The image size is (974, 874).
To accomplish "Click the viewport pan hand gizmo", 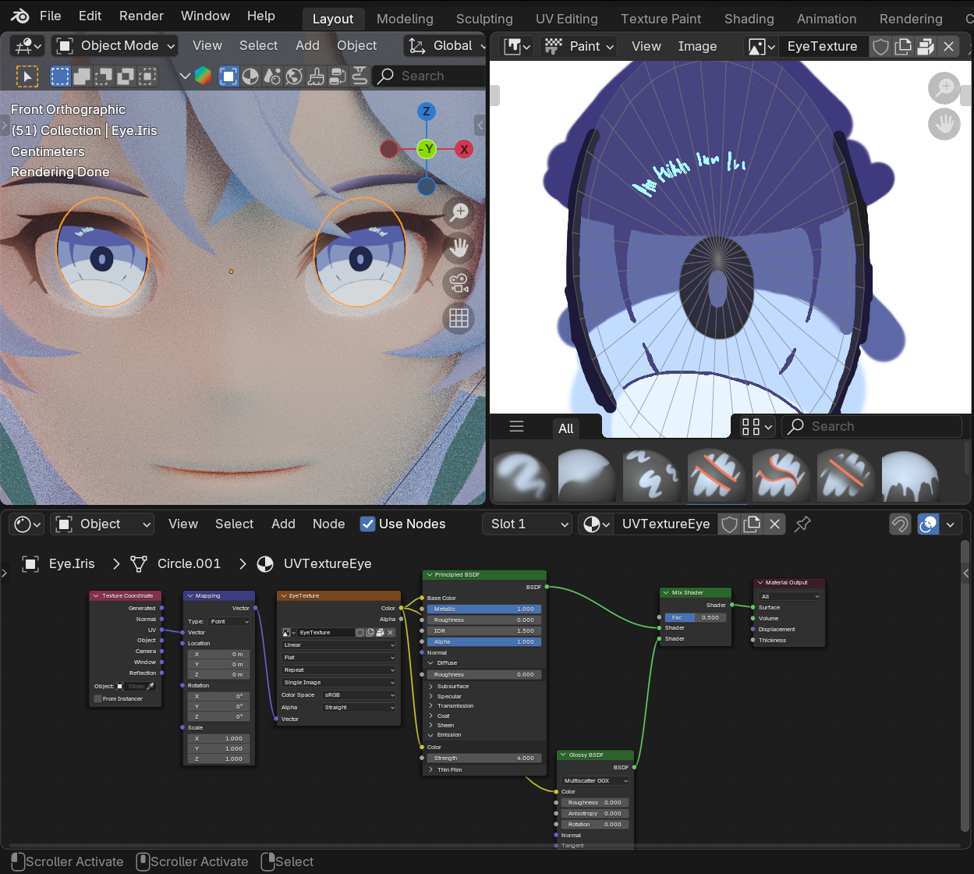I will (459, 248).
